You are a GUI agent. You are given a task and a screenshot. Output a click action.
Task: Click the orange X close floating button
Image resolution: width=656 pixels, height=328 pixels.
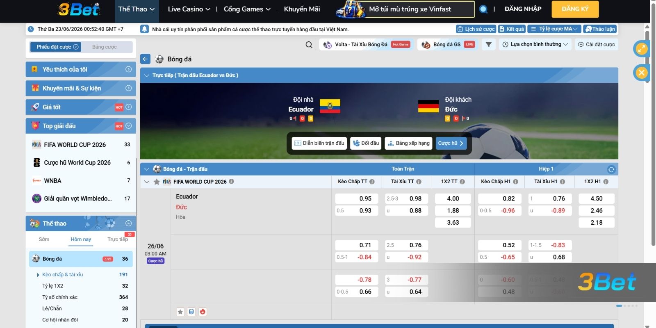(641, 73)
